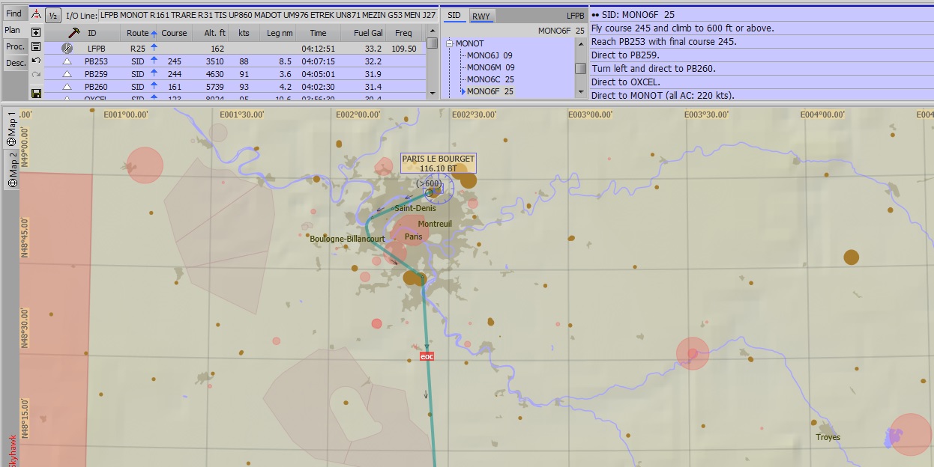
Task: Click the Troyes city label
Action: point(828,437)
